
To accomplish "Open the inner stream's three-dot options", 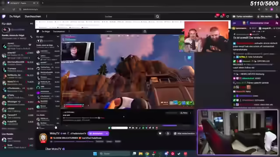I will (191, 113).
